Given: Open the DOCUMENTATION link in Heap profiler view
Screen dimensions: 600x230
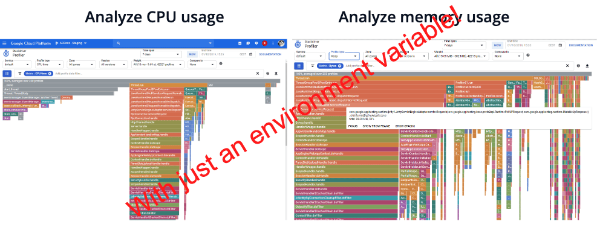Looking at the screenshot, I should coord(581,45).
